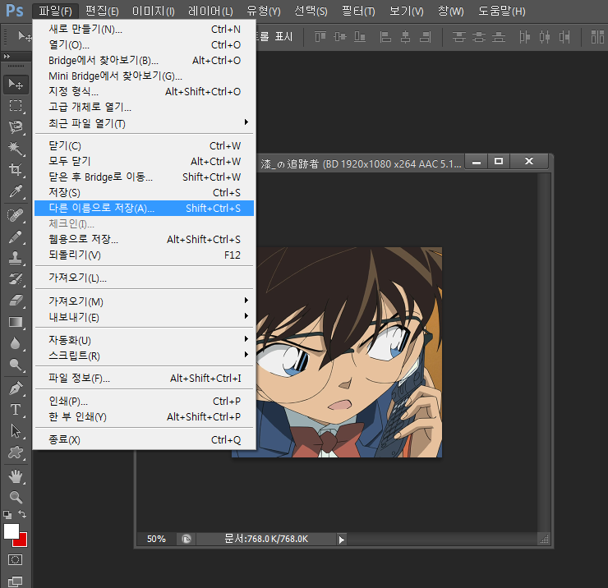Select the Zoom magnifier tool
This screenshot has height=588, width=608.
16,497
